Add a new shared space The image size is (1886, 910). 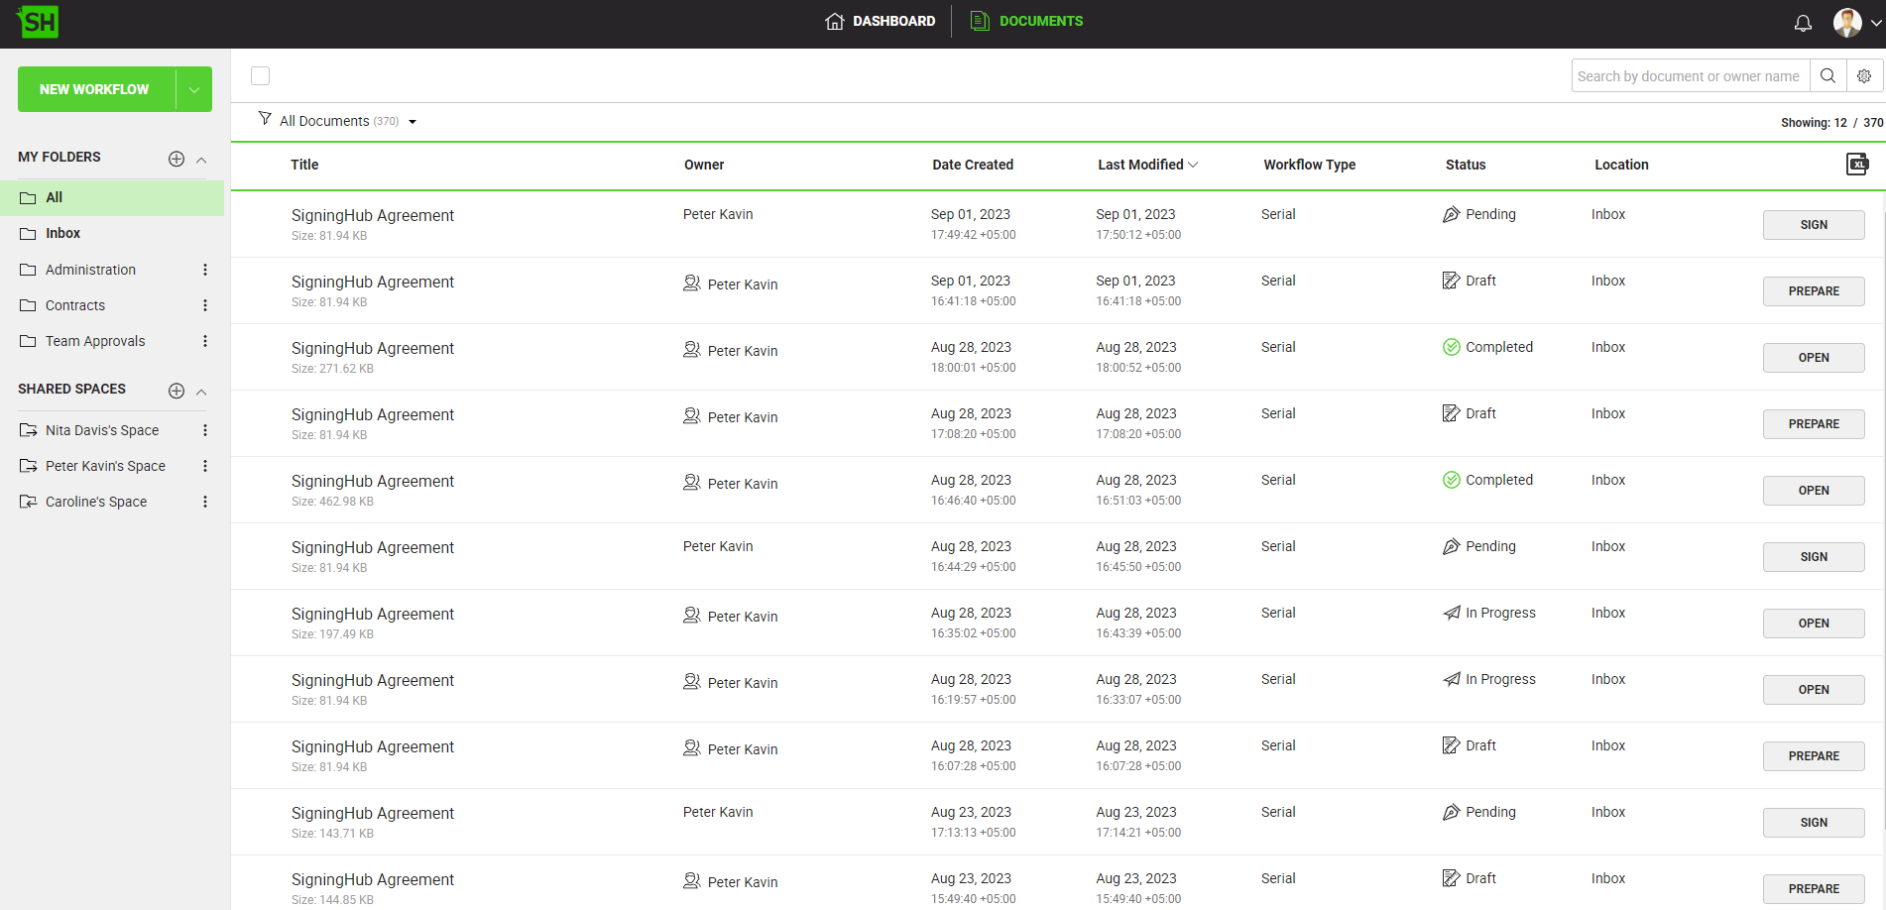177,391
